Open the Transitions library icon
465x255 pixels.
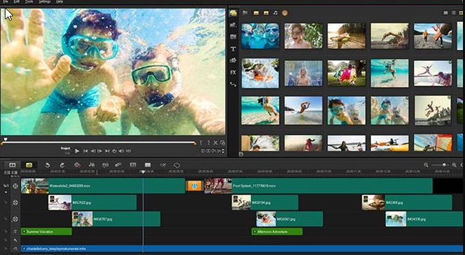tap(233, 37)
